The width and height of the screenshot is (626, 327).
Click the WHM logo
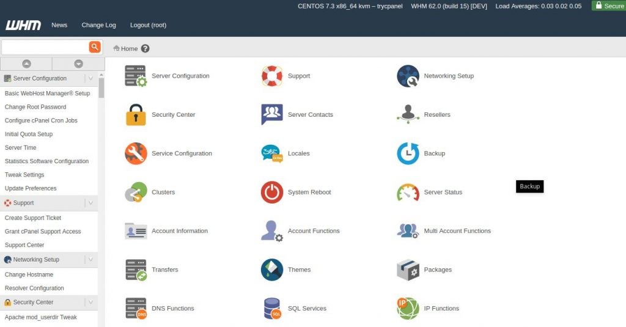pyautogui.click(x=23, y=25)
